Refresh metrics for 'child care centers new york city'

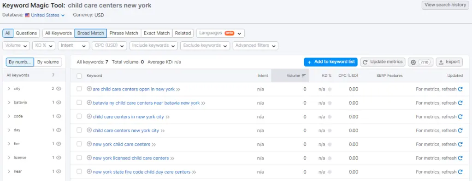(460, 130)
